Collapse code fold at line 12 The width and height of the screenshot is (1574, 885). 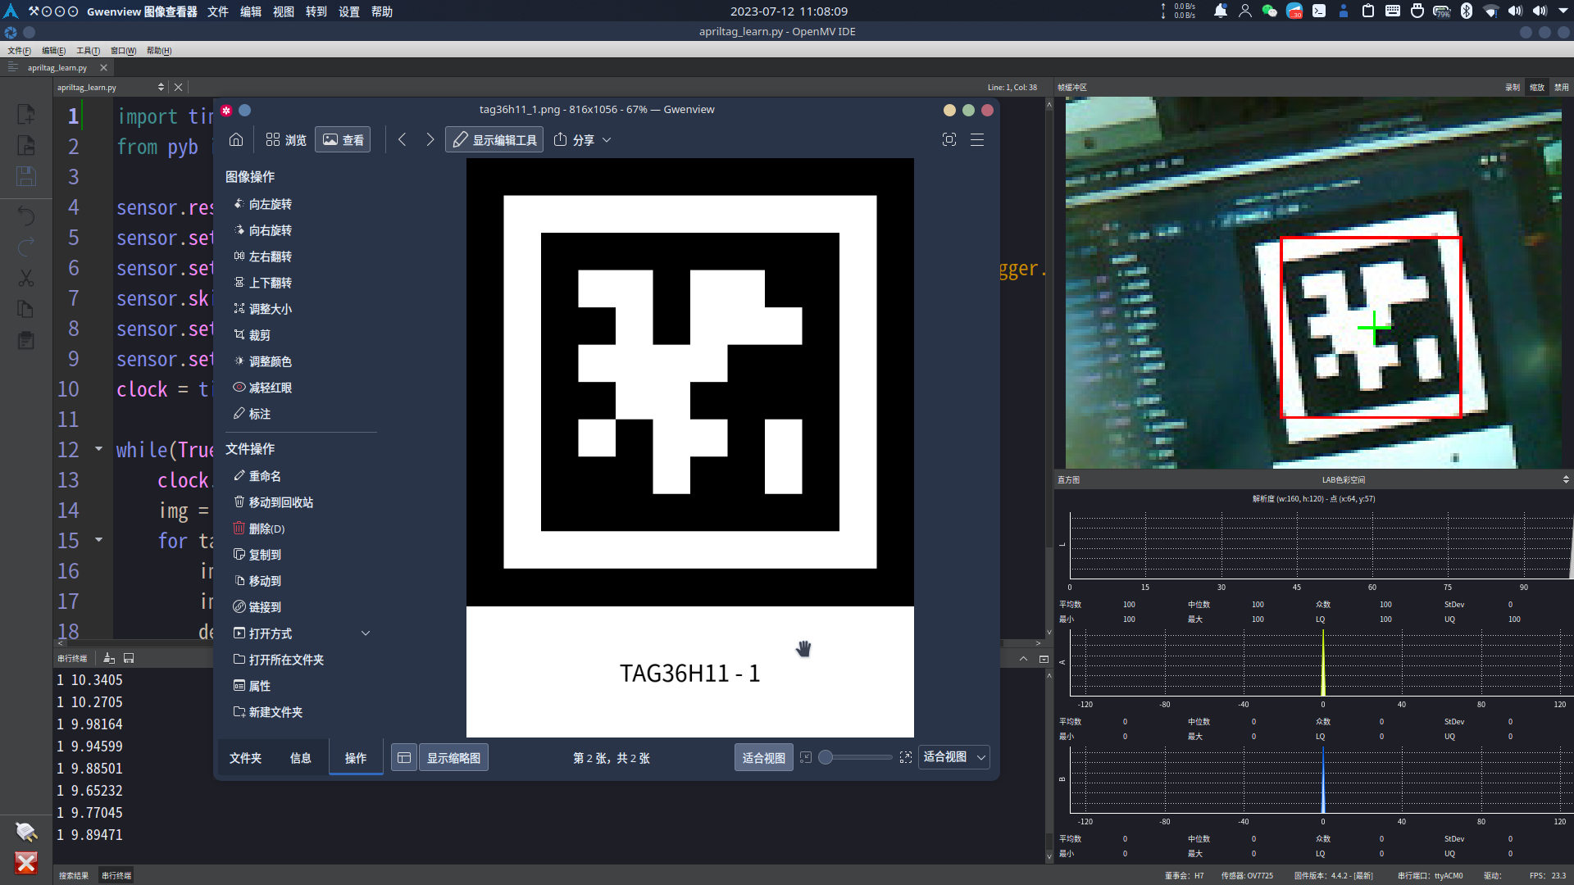point(98,449)
